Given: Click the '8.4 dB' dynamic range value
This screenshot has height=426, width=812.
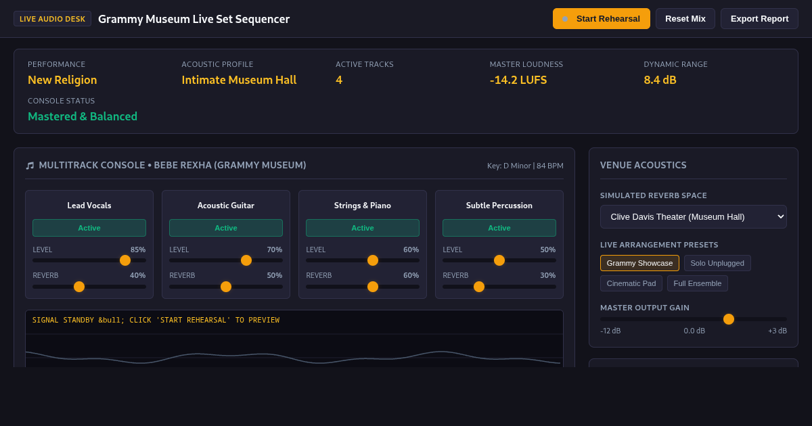Looking at the screenshot, I should point(660,80).
